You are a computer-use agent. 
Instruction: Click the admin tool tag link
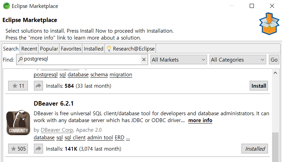[100, 138]
